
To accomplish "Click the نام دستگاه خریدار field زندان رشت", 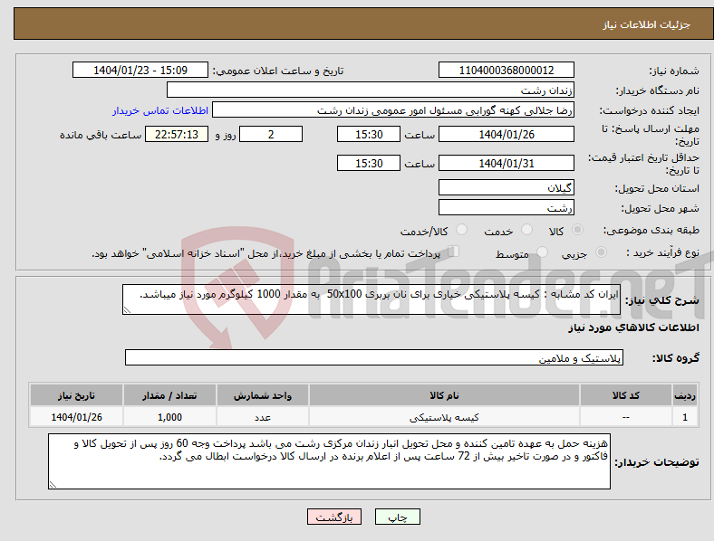I will pyautogui.click(x=371, y=90).
